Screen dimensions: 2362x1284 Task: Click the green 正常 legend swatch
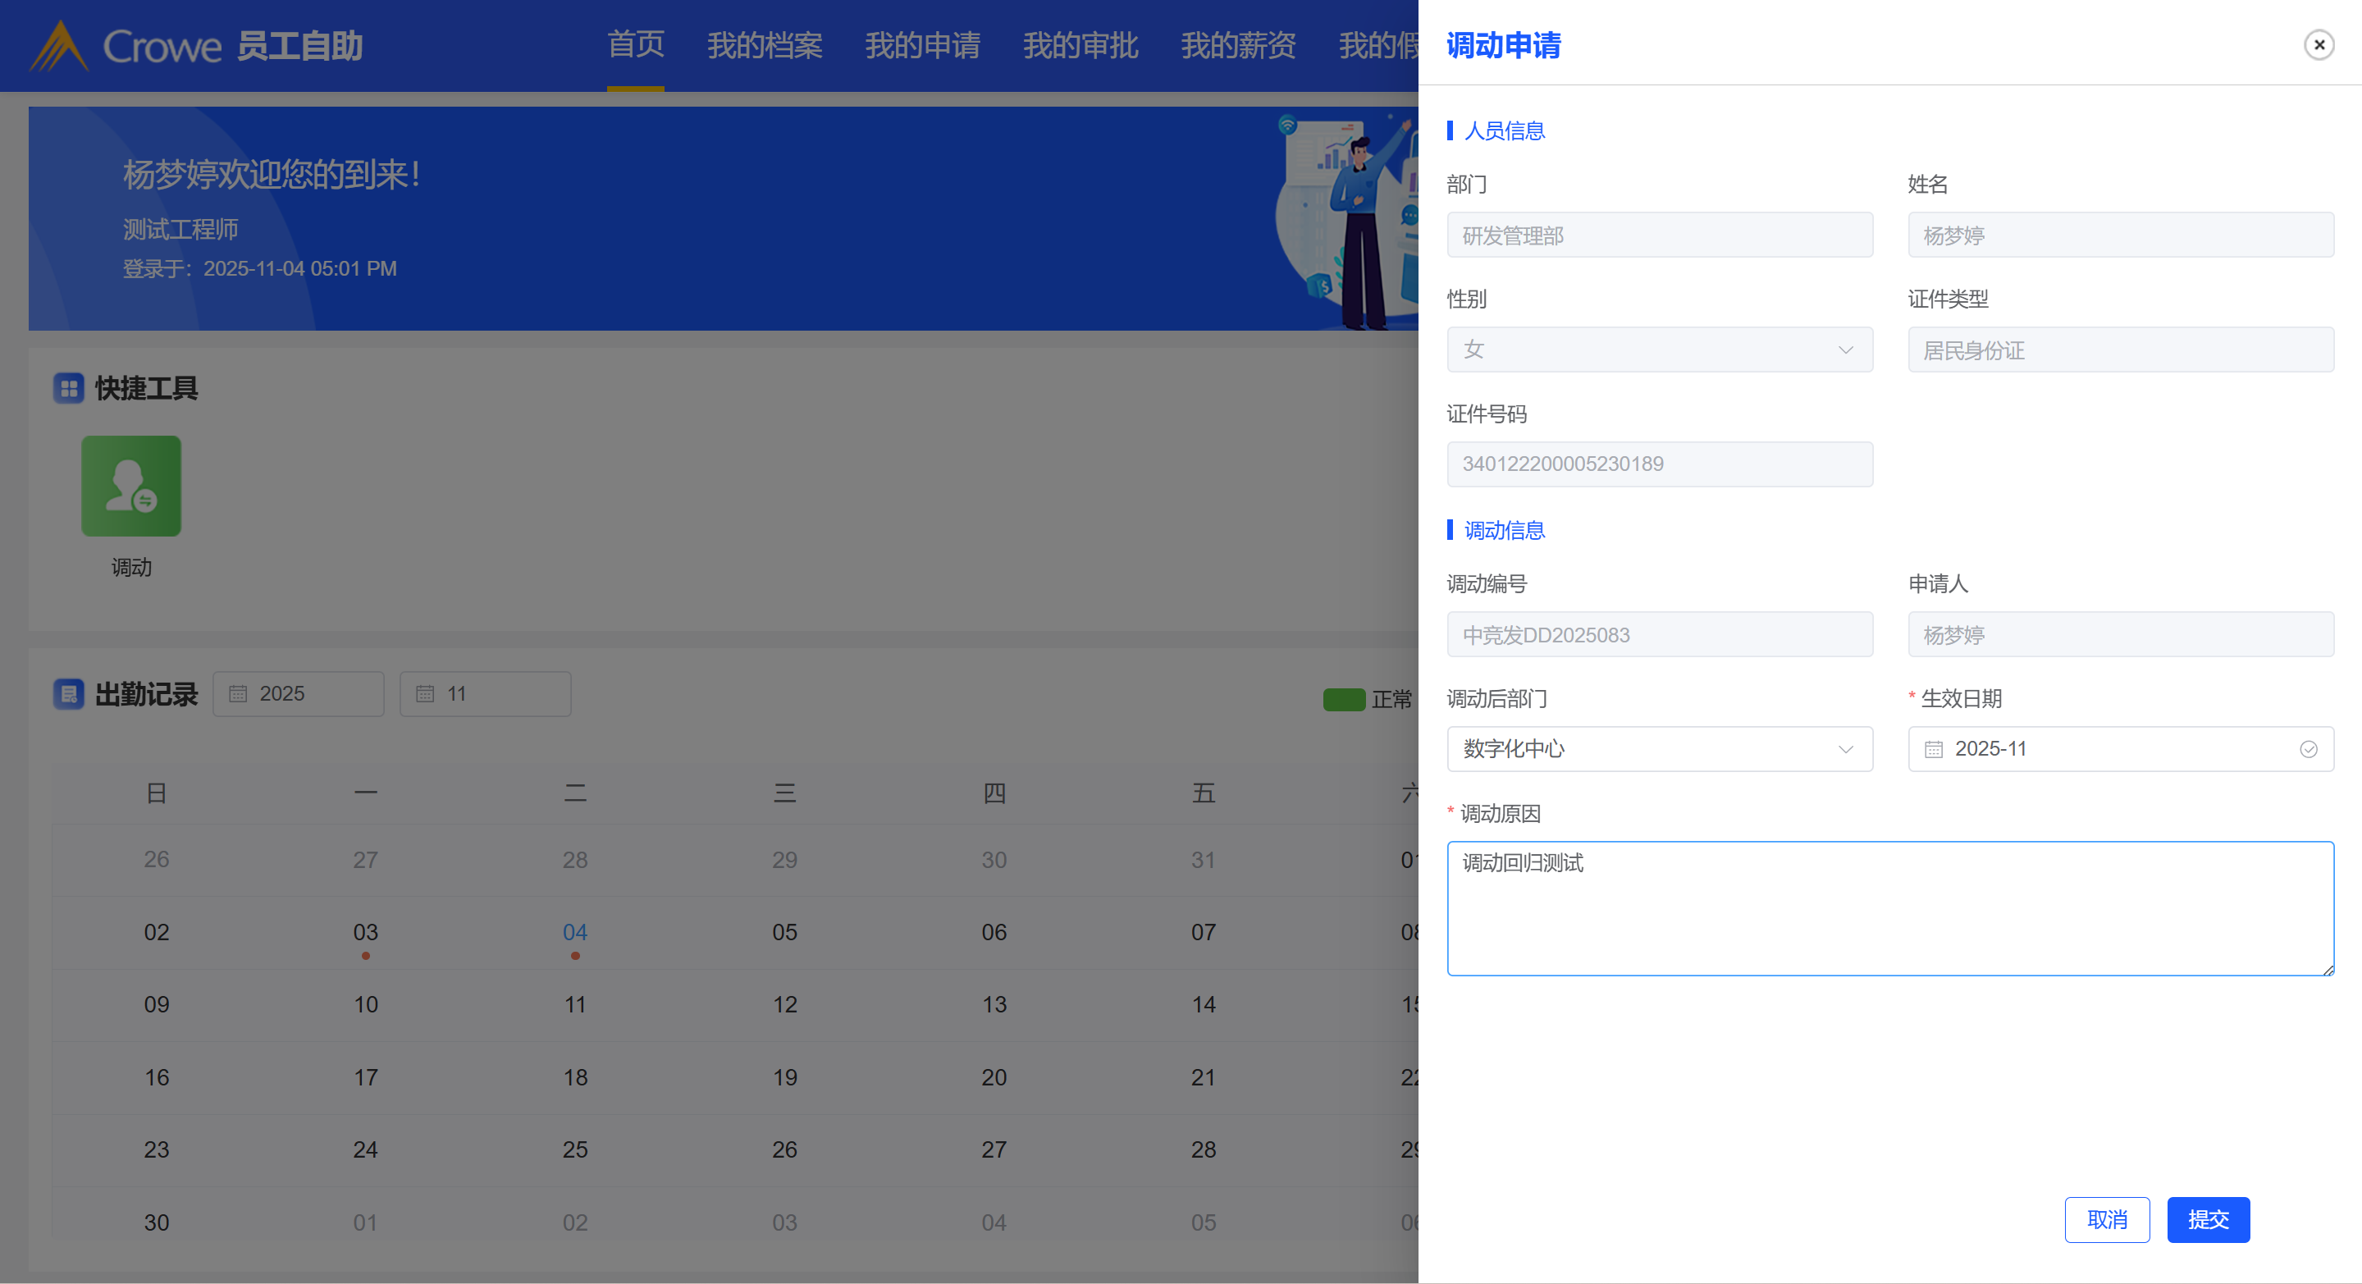(1343, 700)
